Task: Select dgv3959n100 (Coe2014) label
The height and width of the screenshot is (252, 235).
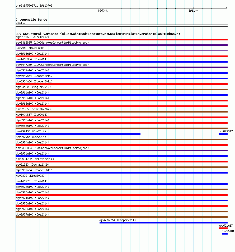Action: pos(32,70)
